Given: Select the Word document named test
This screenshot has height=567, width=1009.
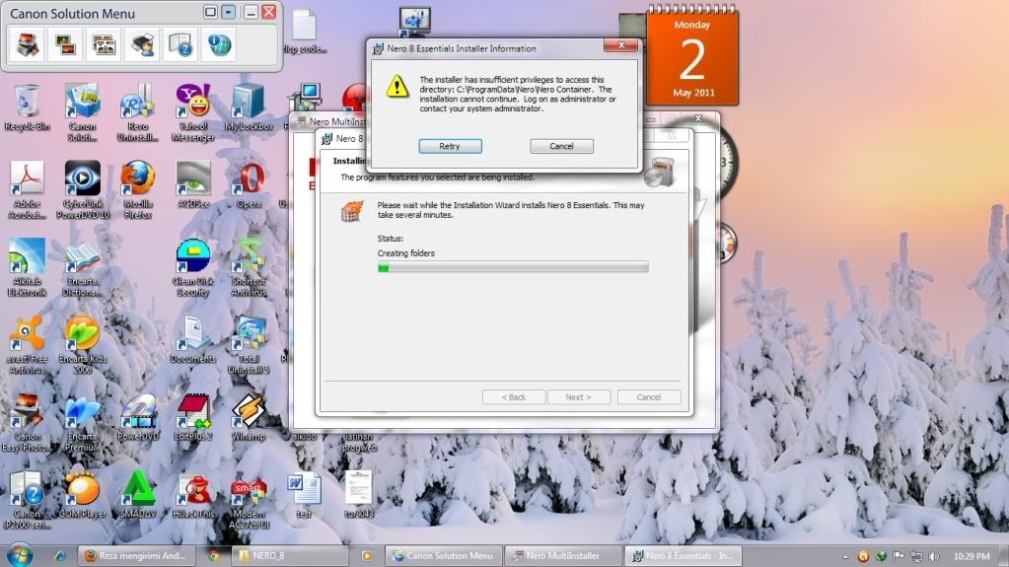Looking at the screenshot, I should tap(304, 495).
